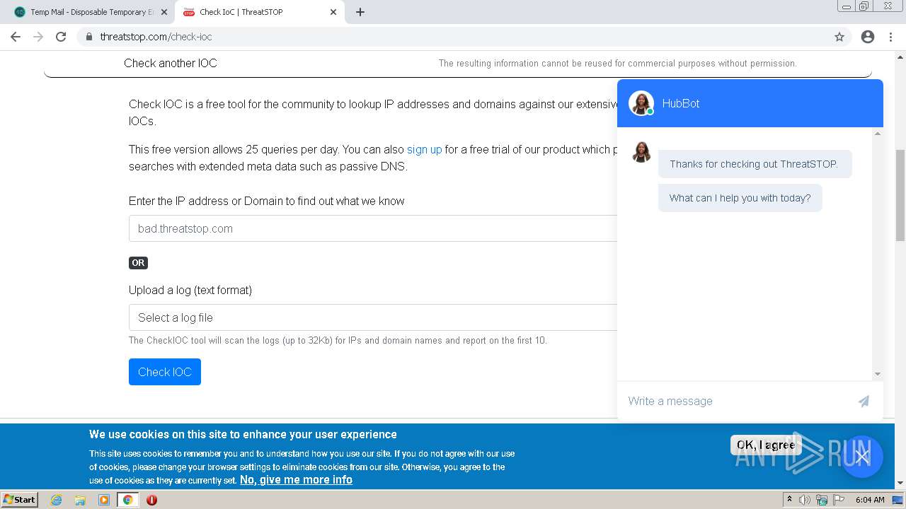
Task: Click the page vertical scrollbar thumb
Action: coord(900,196)
